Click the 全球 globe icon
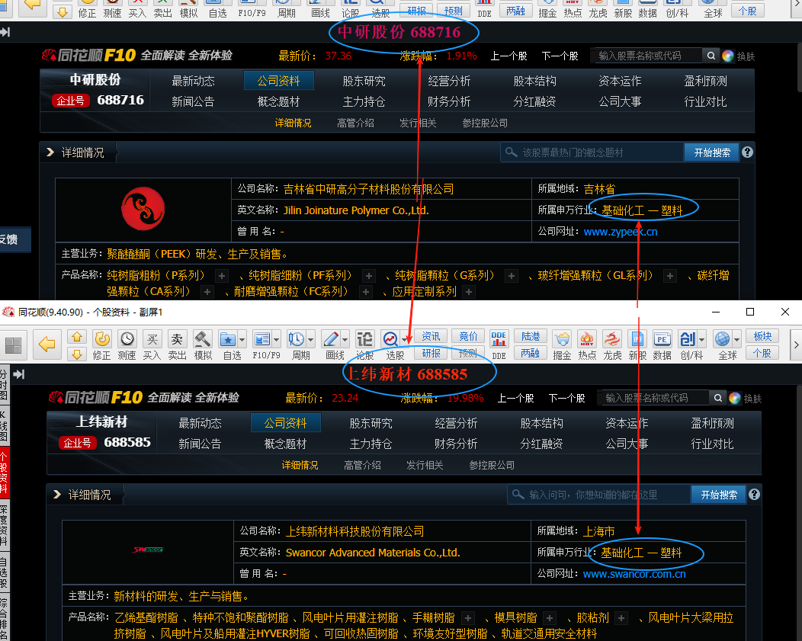The height and width of the screenshot is (641, 802). (x=722, y=339)
